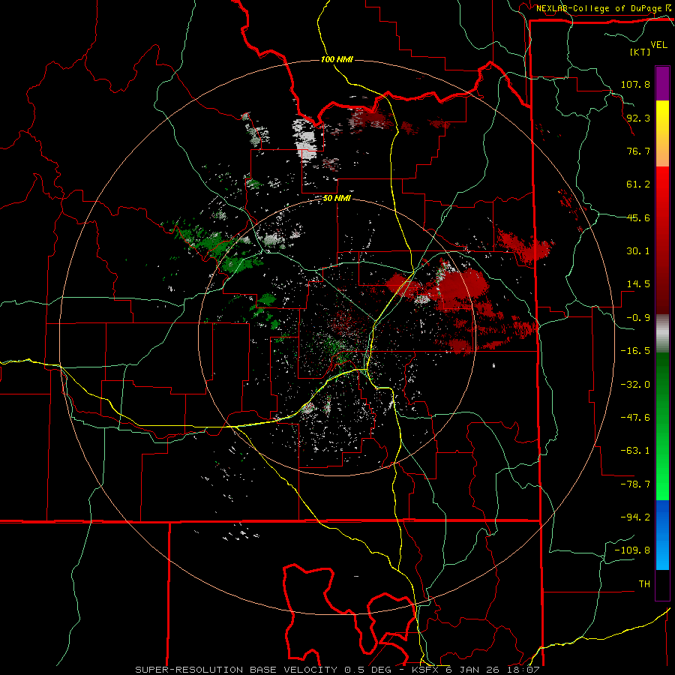Click the 50 NMI range ring label
This screenshot has width=675, height=675.
pyautogui.click(x=337, y=199)
